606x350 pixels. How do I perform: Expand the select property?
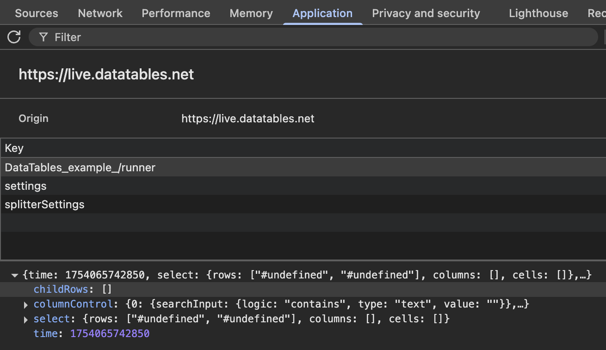click(26, 319)
